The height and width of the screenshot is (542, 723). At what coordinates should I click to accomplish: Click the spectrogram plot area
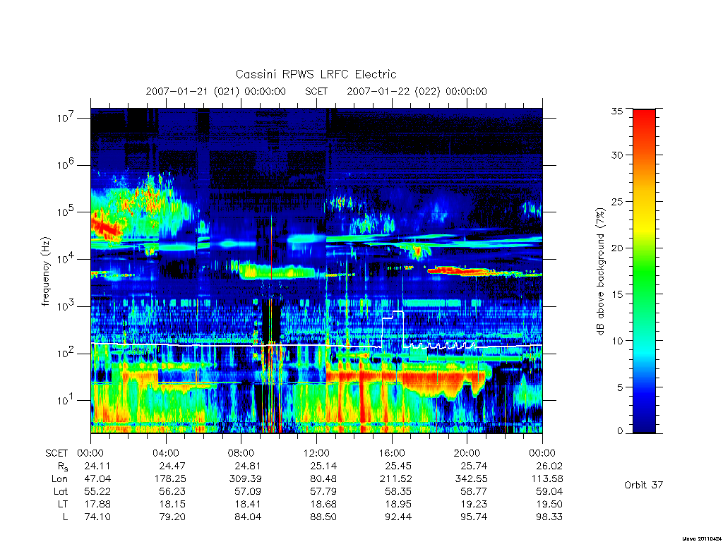(x=316, y=270)
